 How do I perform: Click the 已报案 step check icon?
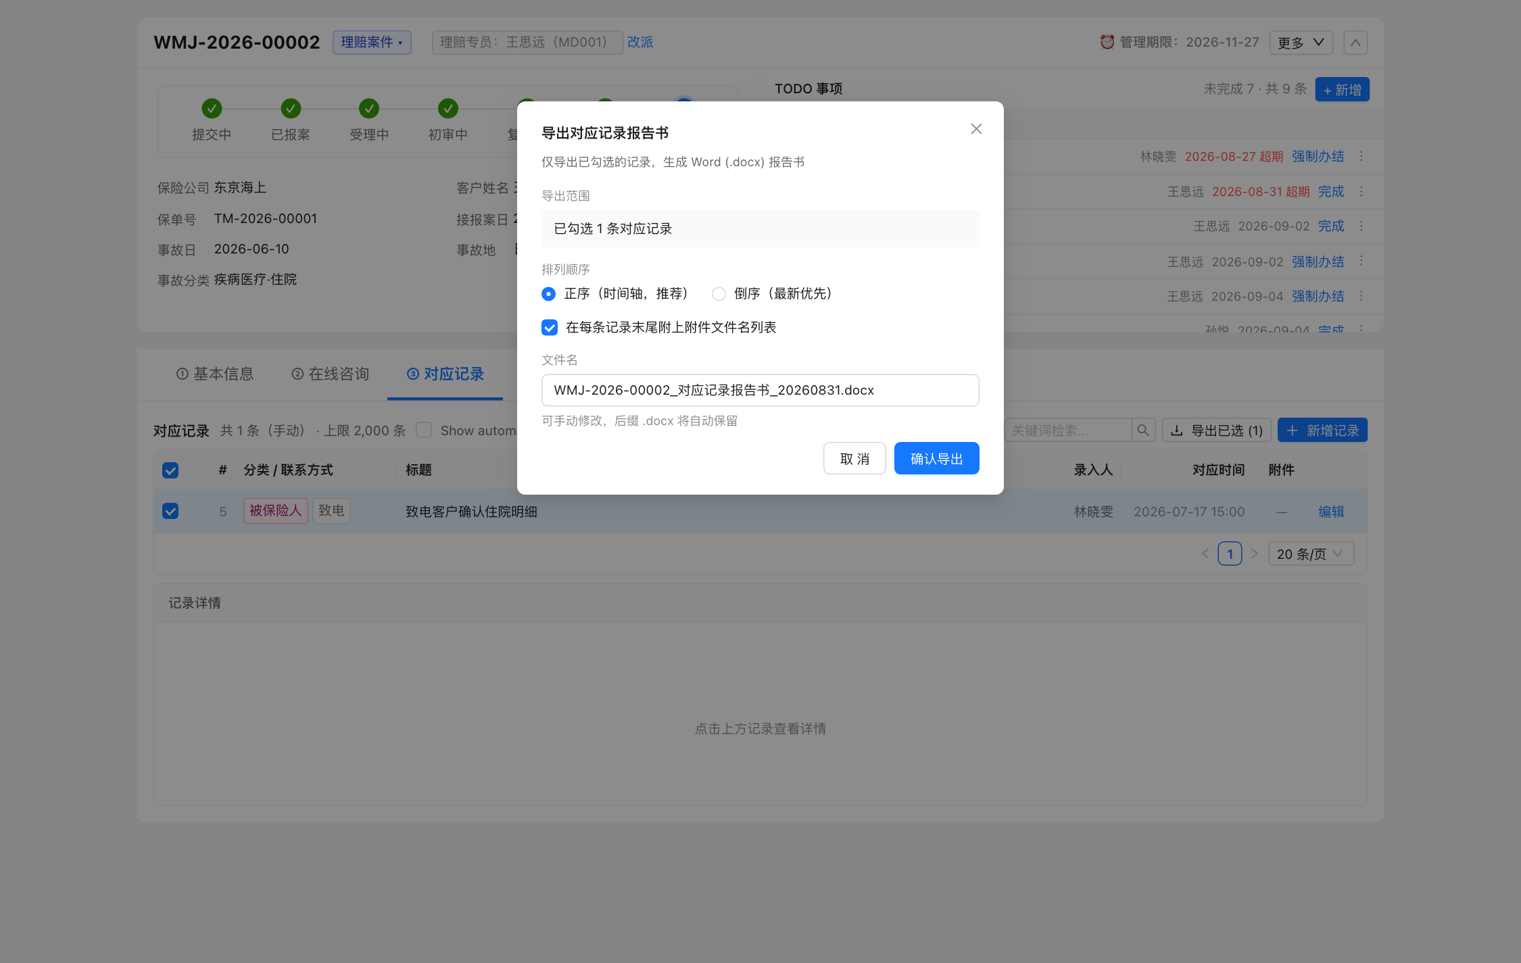[x=291, y=108]
